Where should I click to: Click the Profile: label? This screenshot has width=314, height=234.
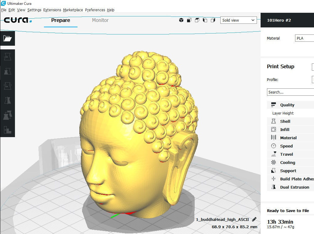point(272,80)
